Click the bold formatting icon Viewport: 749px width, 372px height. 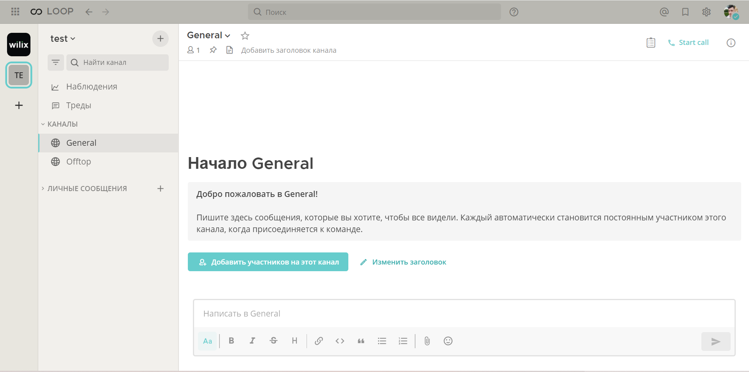[231, 341]
